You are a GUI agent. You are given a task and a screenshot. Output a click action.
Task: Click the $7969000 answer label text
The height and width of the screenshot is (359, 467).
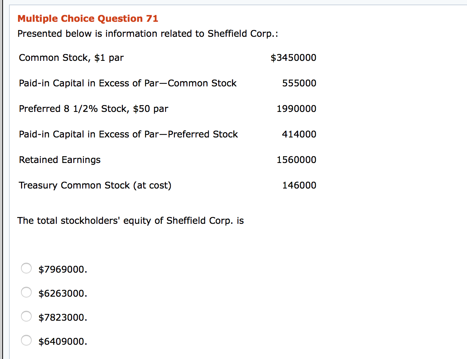pyautogui.click(x=62, y=269)
